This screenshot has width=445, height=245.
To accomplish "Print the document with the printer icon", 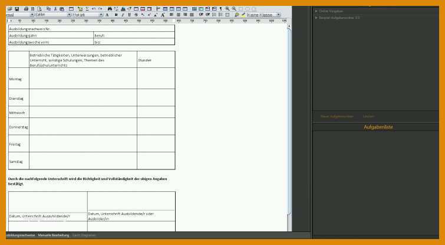I will click(27, 9).
